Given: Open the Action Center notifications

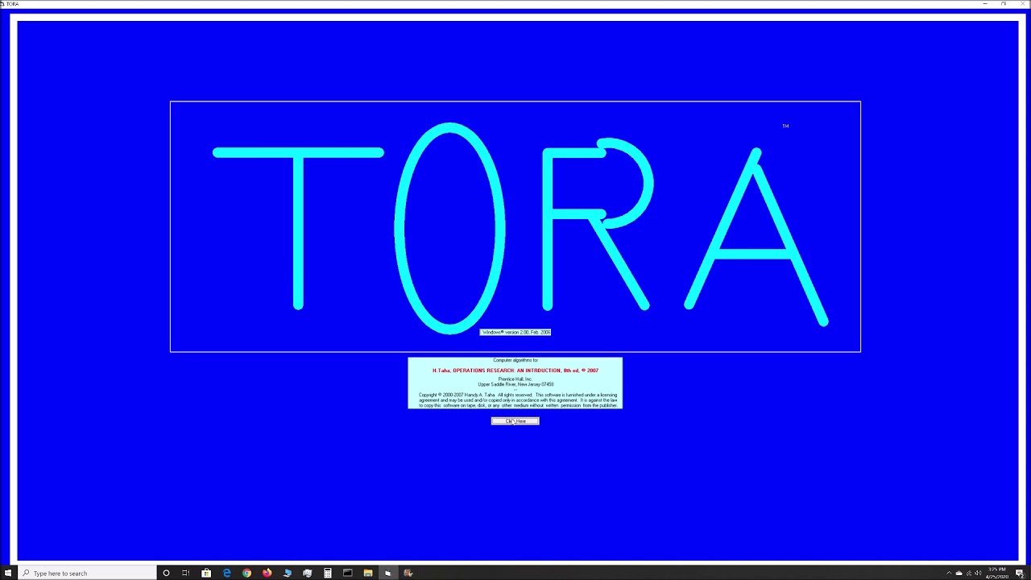Looking at the screenshot, I should point(1019,573).
